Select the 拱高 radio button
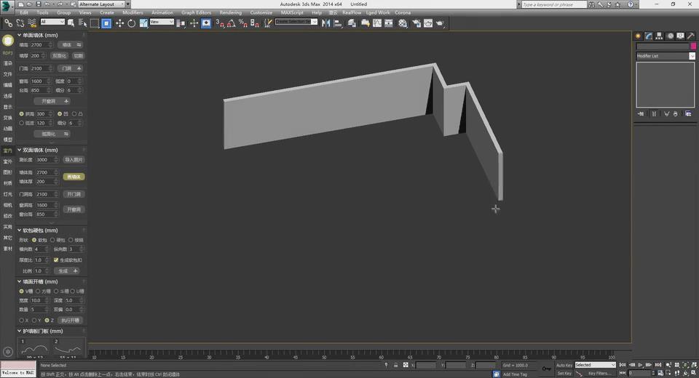 pyautogui.click(x=21, y=114)
